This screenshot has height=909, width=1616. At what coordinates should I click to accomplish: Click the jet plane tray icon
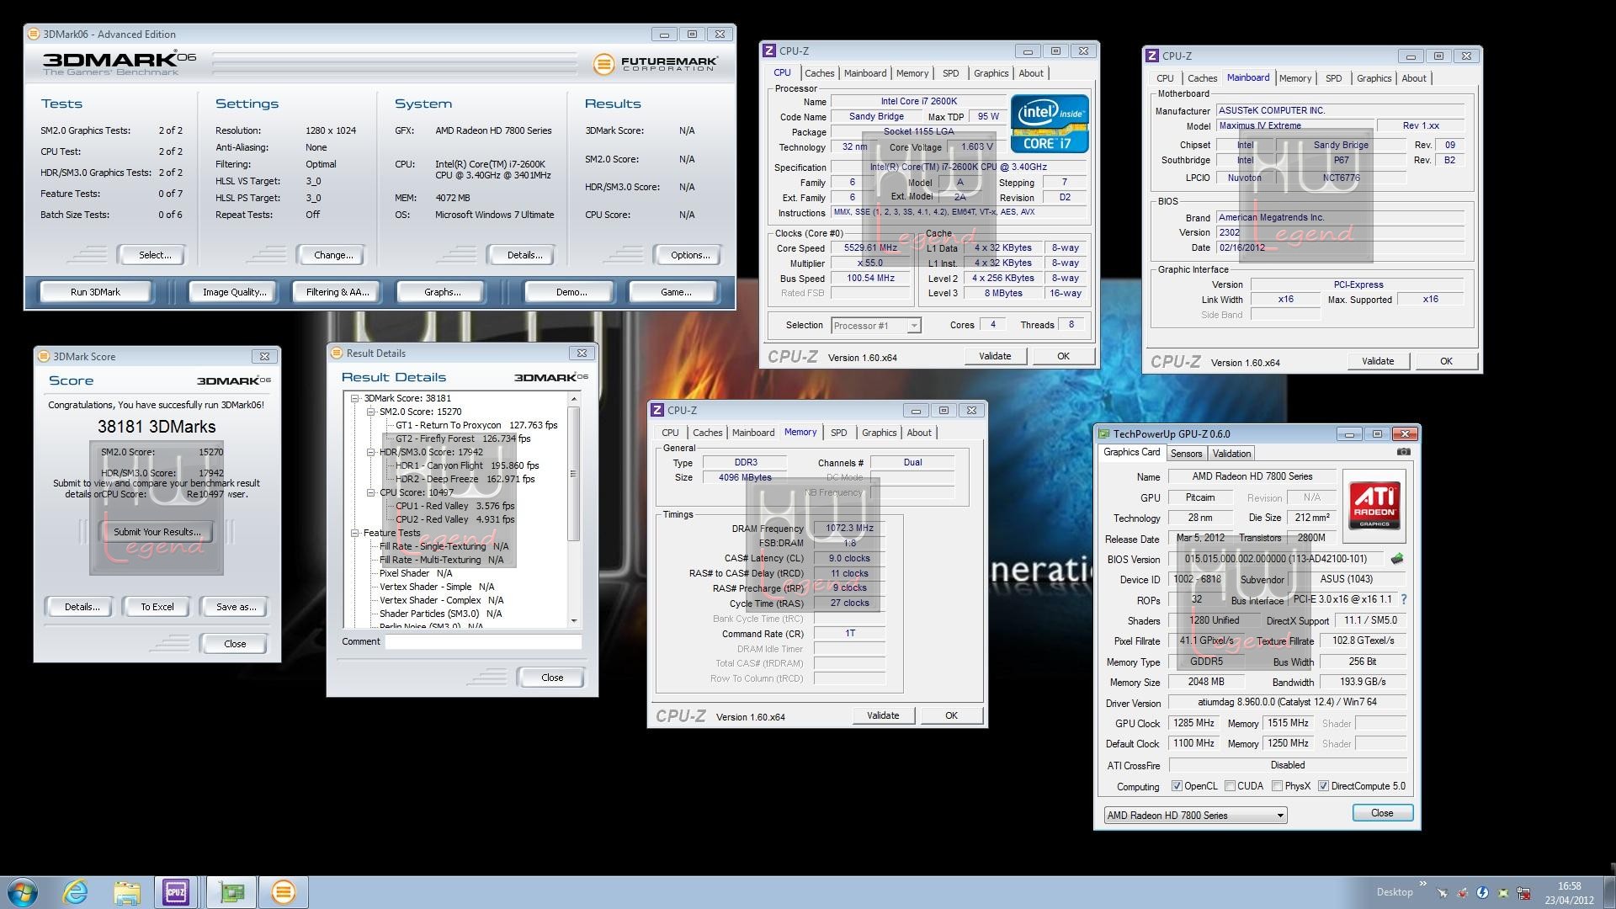pos(1442,893)
